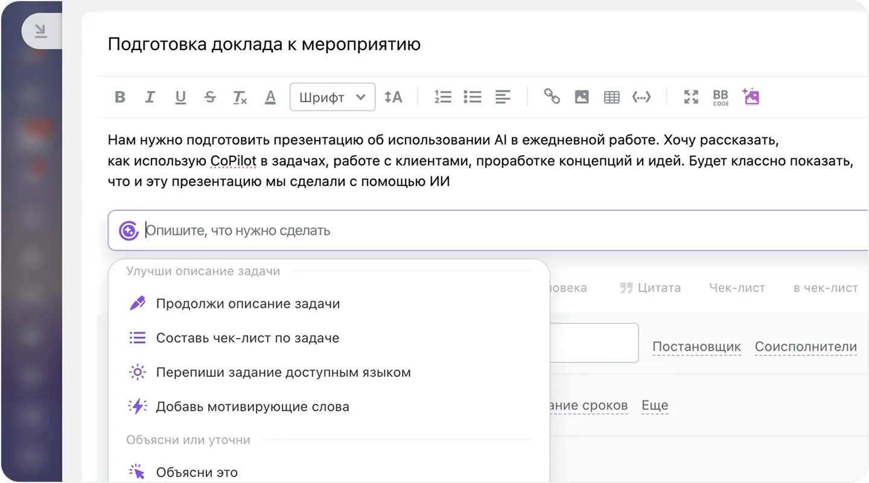
Task: Click the Постановщик link
Action: (696, 347)
